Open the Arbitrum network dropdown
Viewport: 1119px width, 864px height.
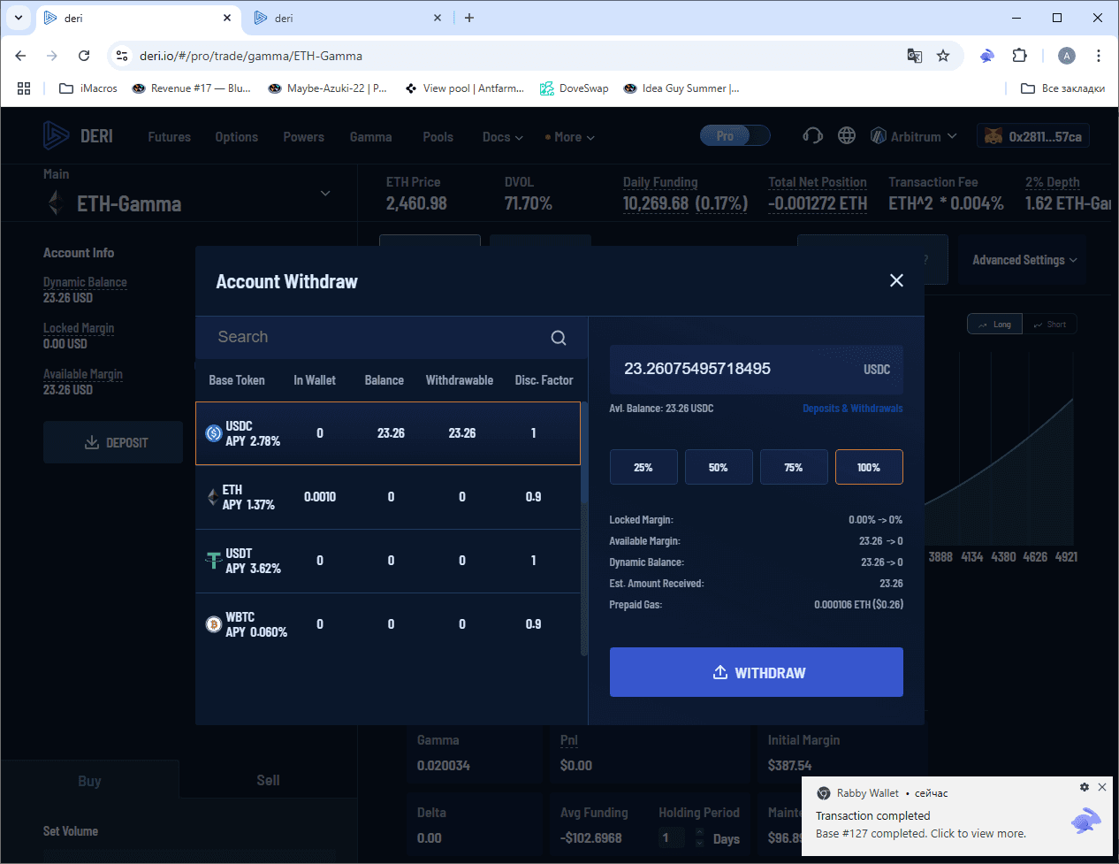click(914, 136)
